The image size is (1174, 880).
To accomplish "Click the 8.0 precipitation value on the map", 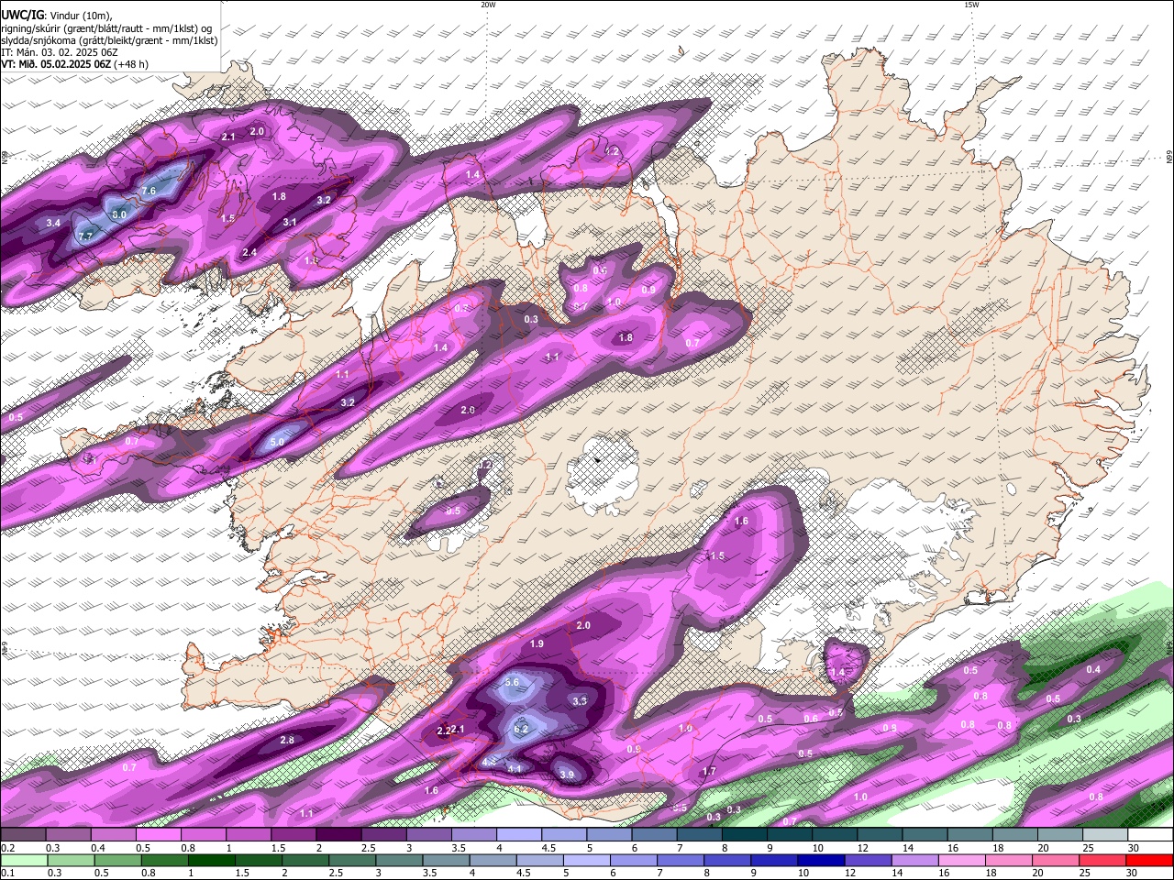I will 119,214.
